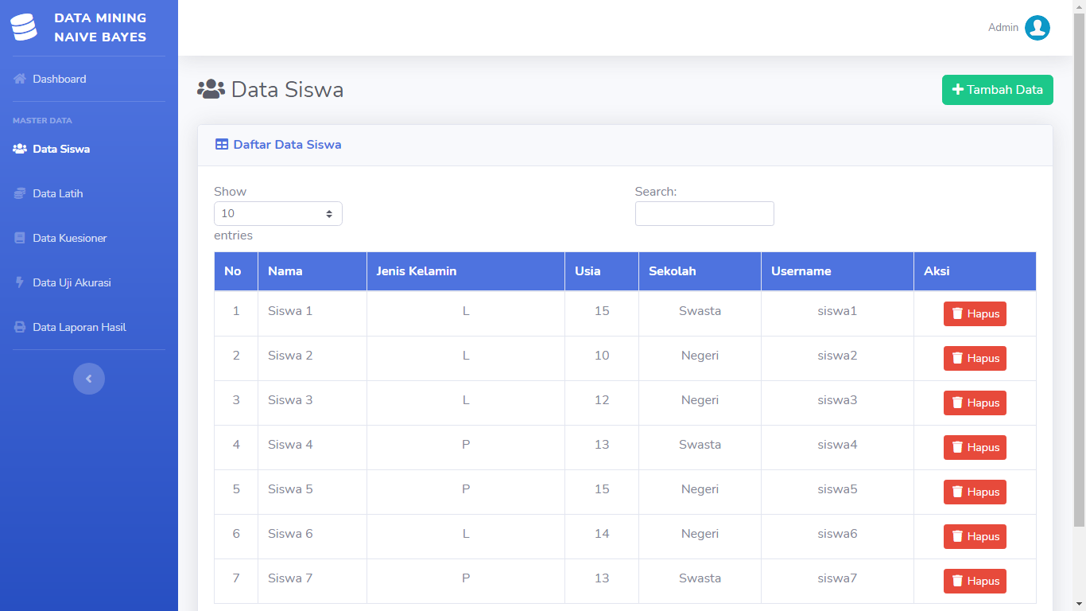Click Hapus for Siswa 4

(975, 448)
